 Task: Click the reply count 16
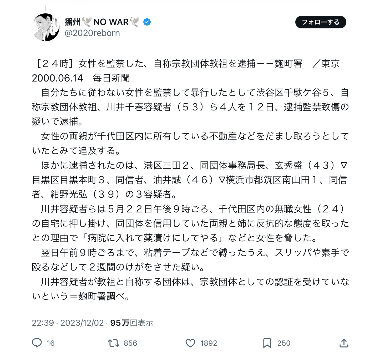[x=51, y=343]
